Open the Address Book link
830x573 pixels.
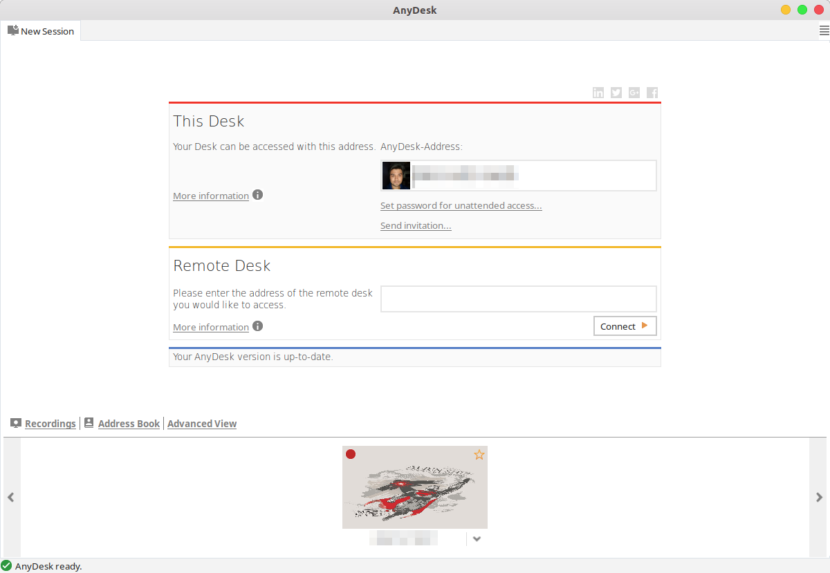[129, 424]
